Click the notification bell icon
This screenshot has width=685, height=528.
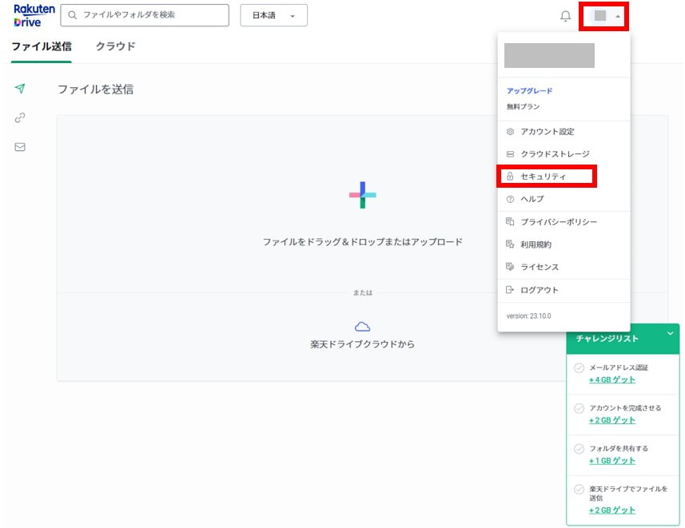point(565,16)
